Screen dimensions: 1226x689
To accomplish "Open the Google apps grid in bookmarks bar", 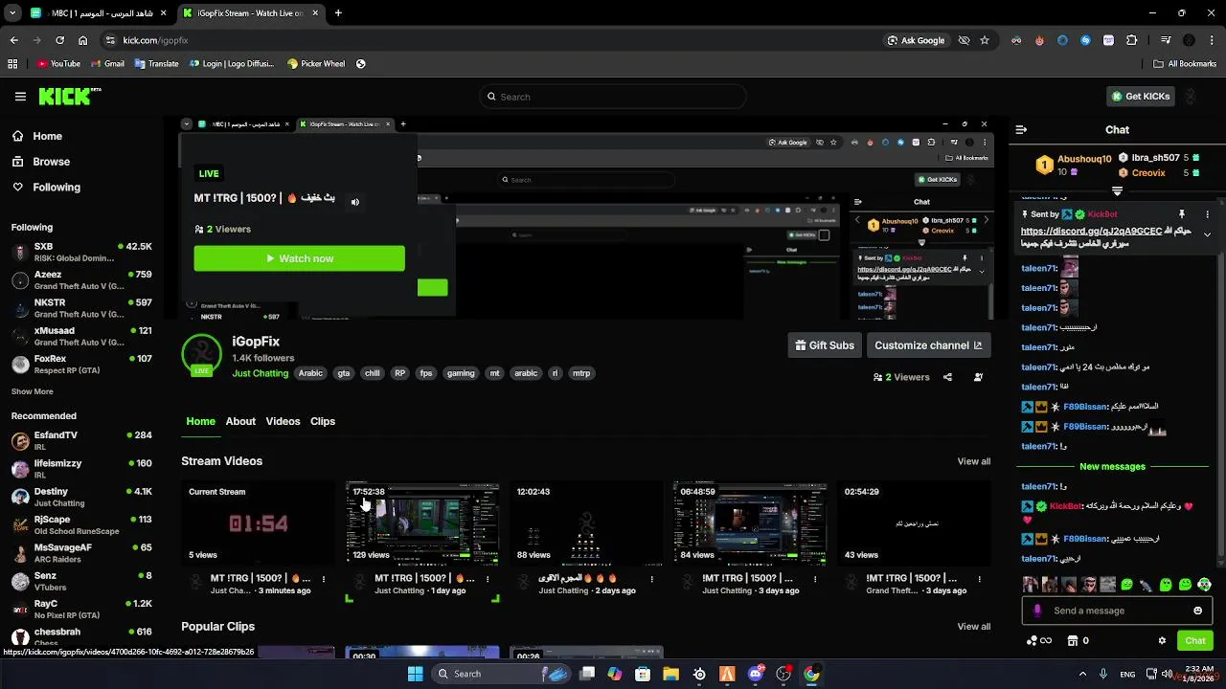I will [x=12, y=64].
